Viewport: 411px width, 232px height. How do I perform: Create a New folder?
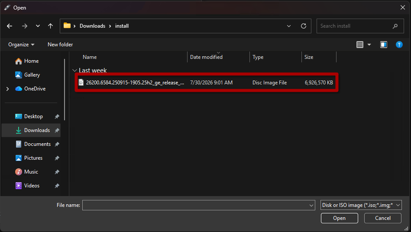[x=60, y=45]
